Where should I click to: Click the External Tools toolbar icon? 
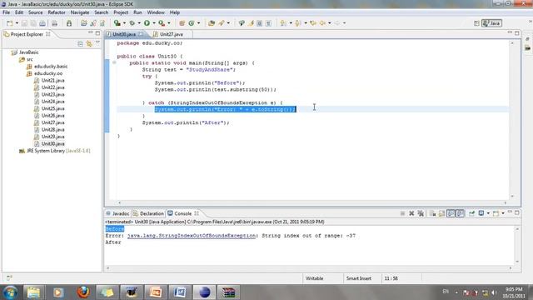pyautogui.click(x=162, y=23)
